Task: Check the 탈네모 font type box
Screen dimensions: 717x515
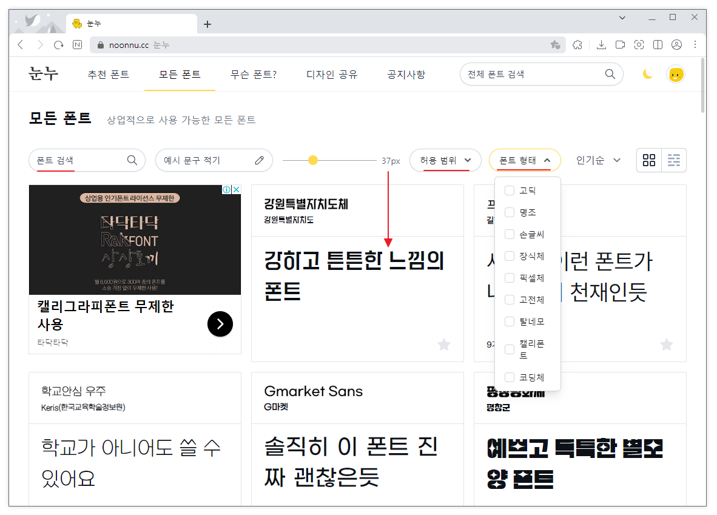Action: pyautogui.click(x=510, y=321)
